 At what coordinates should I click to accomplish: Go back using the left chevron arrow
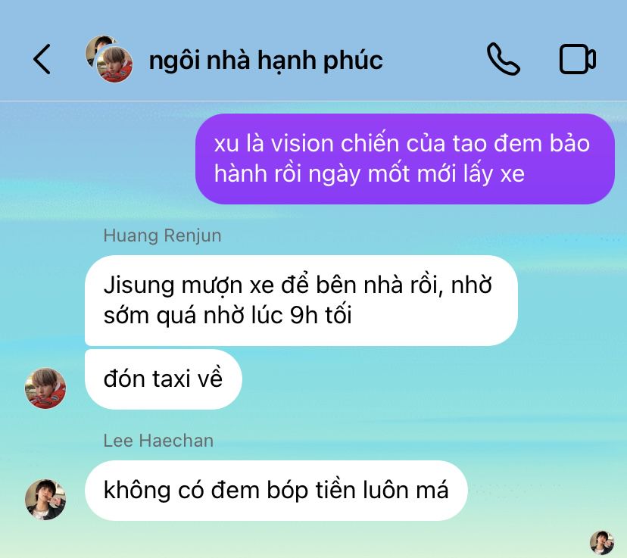42,59
